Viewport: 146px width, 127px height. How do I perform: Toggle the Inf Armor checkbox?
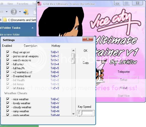[8, 84]
